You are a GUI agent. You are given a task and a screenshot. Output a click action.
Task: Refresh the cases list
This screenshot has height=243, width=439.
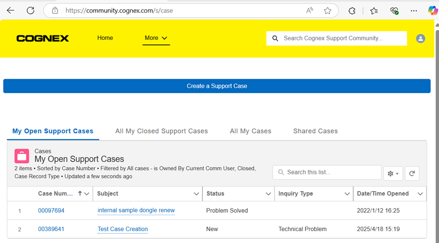click(x=412, y=174)
